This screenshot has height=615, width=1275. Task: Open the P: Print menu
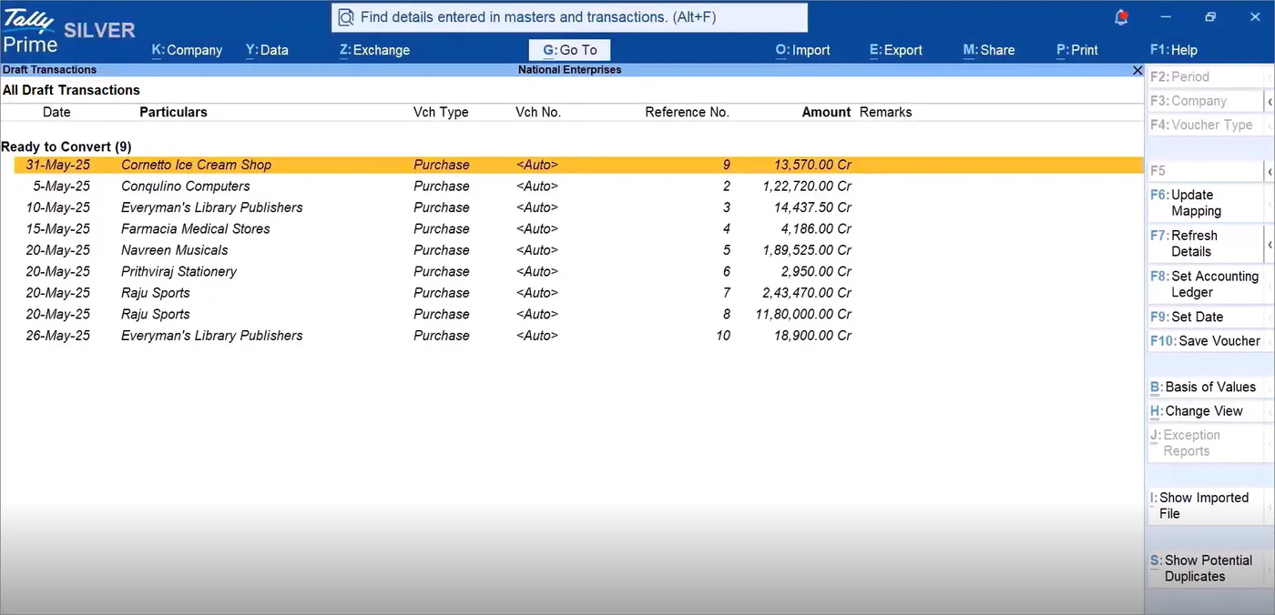pos(1076,50)
